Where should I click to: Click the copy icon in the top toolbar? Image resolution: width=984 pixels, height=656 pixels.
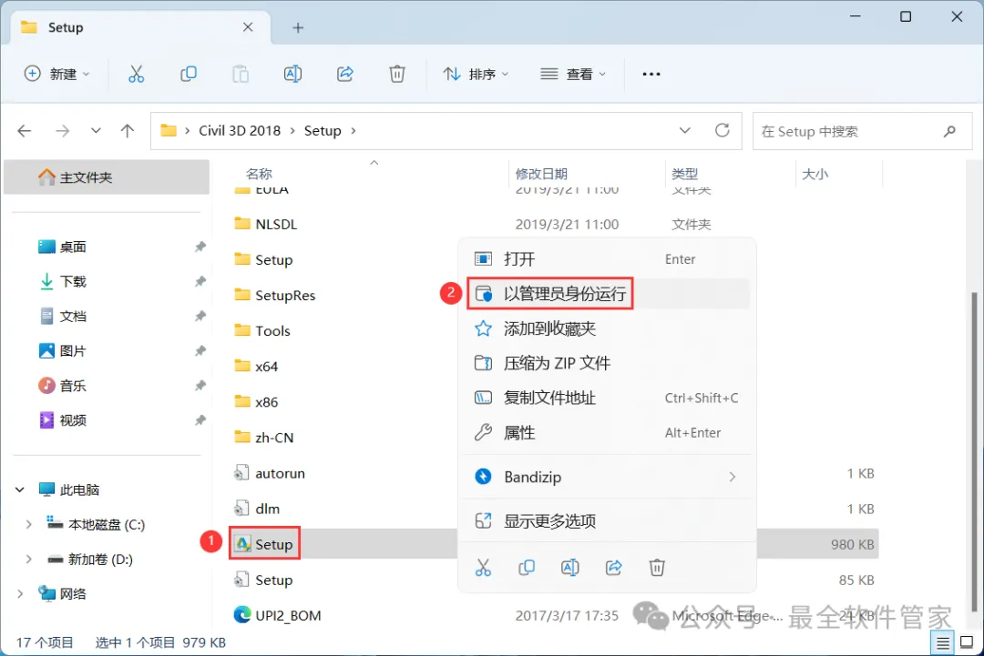pyautogui.click(x=189, y=74)
